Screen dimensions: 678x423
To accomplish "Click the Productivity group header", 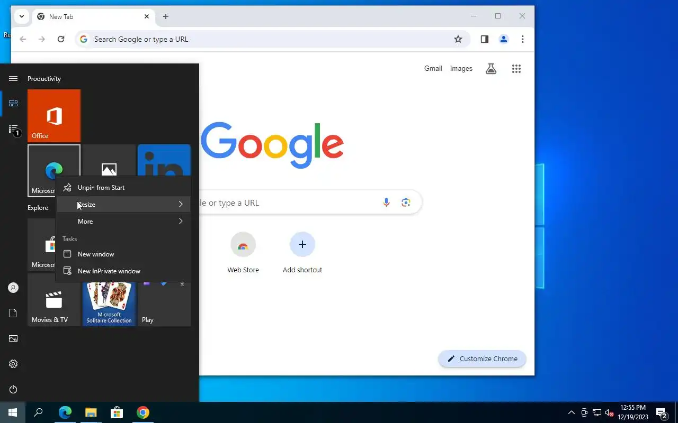I will (x=44, y=78).
